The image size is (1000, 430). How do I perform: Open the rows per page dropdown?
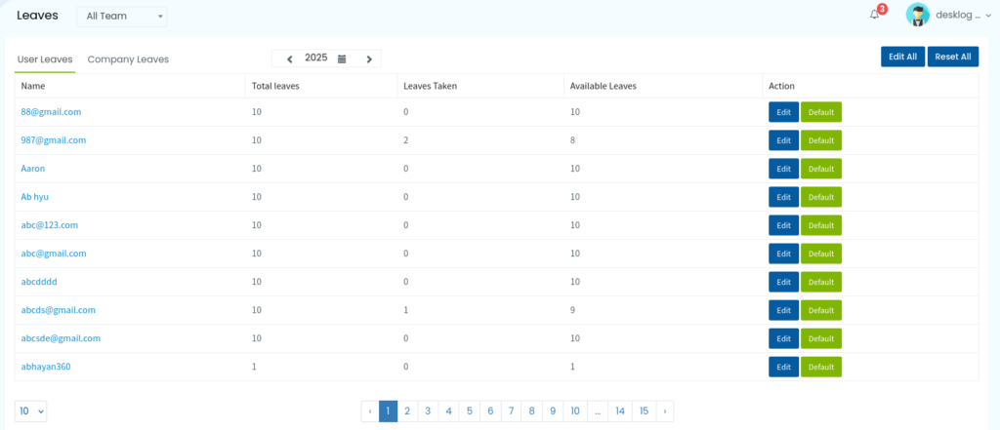pos(30,411)
